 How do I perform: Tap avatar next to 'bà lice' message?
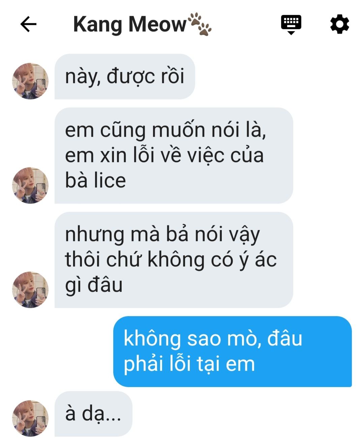click(x=30, y=185)
